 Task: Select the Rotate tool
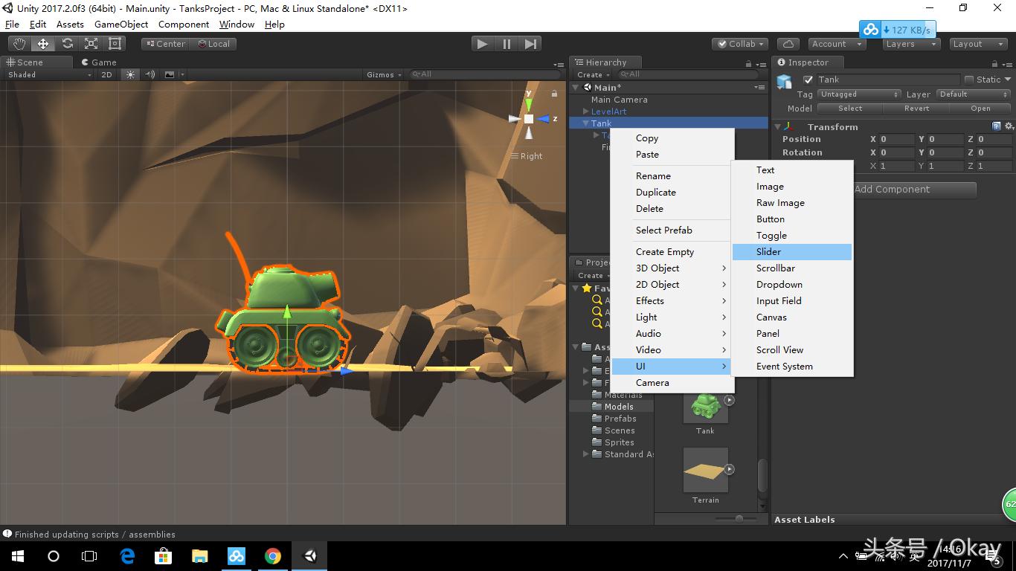(x=67, y=43)
